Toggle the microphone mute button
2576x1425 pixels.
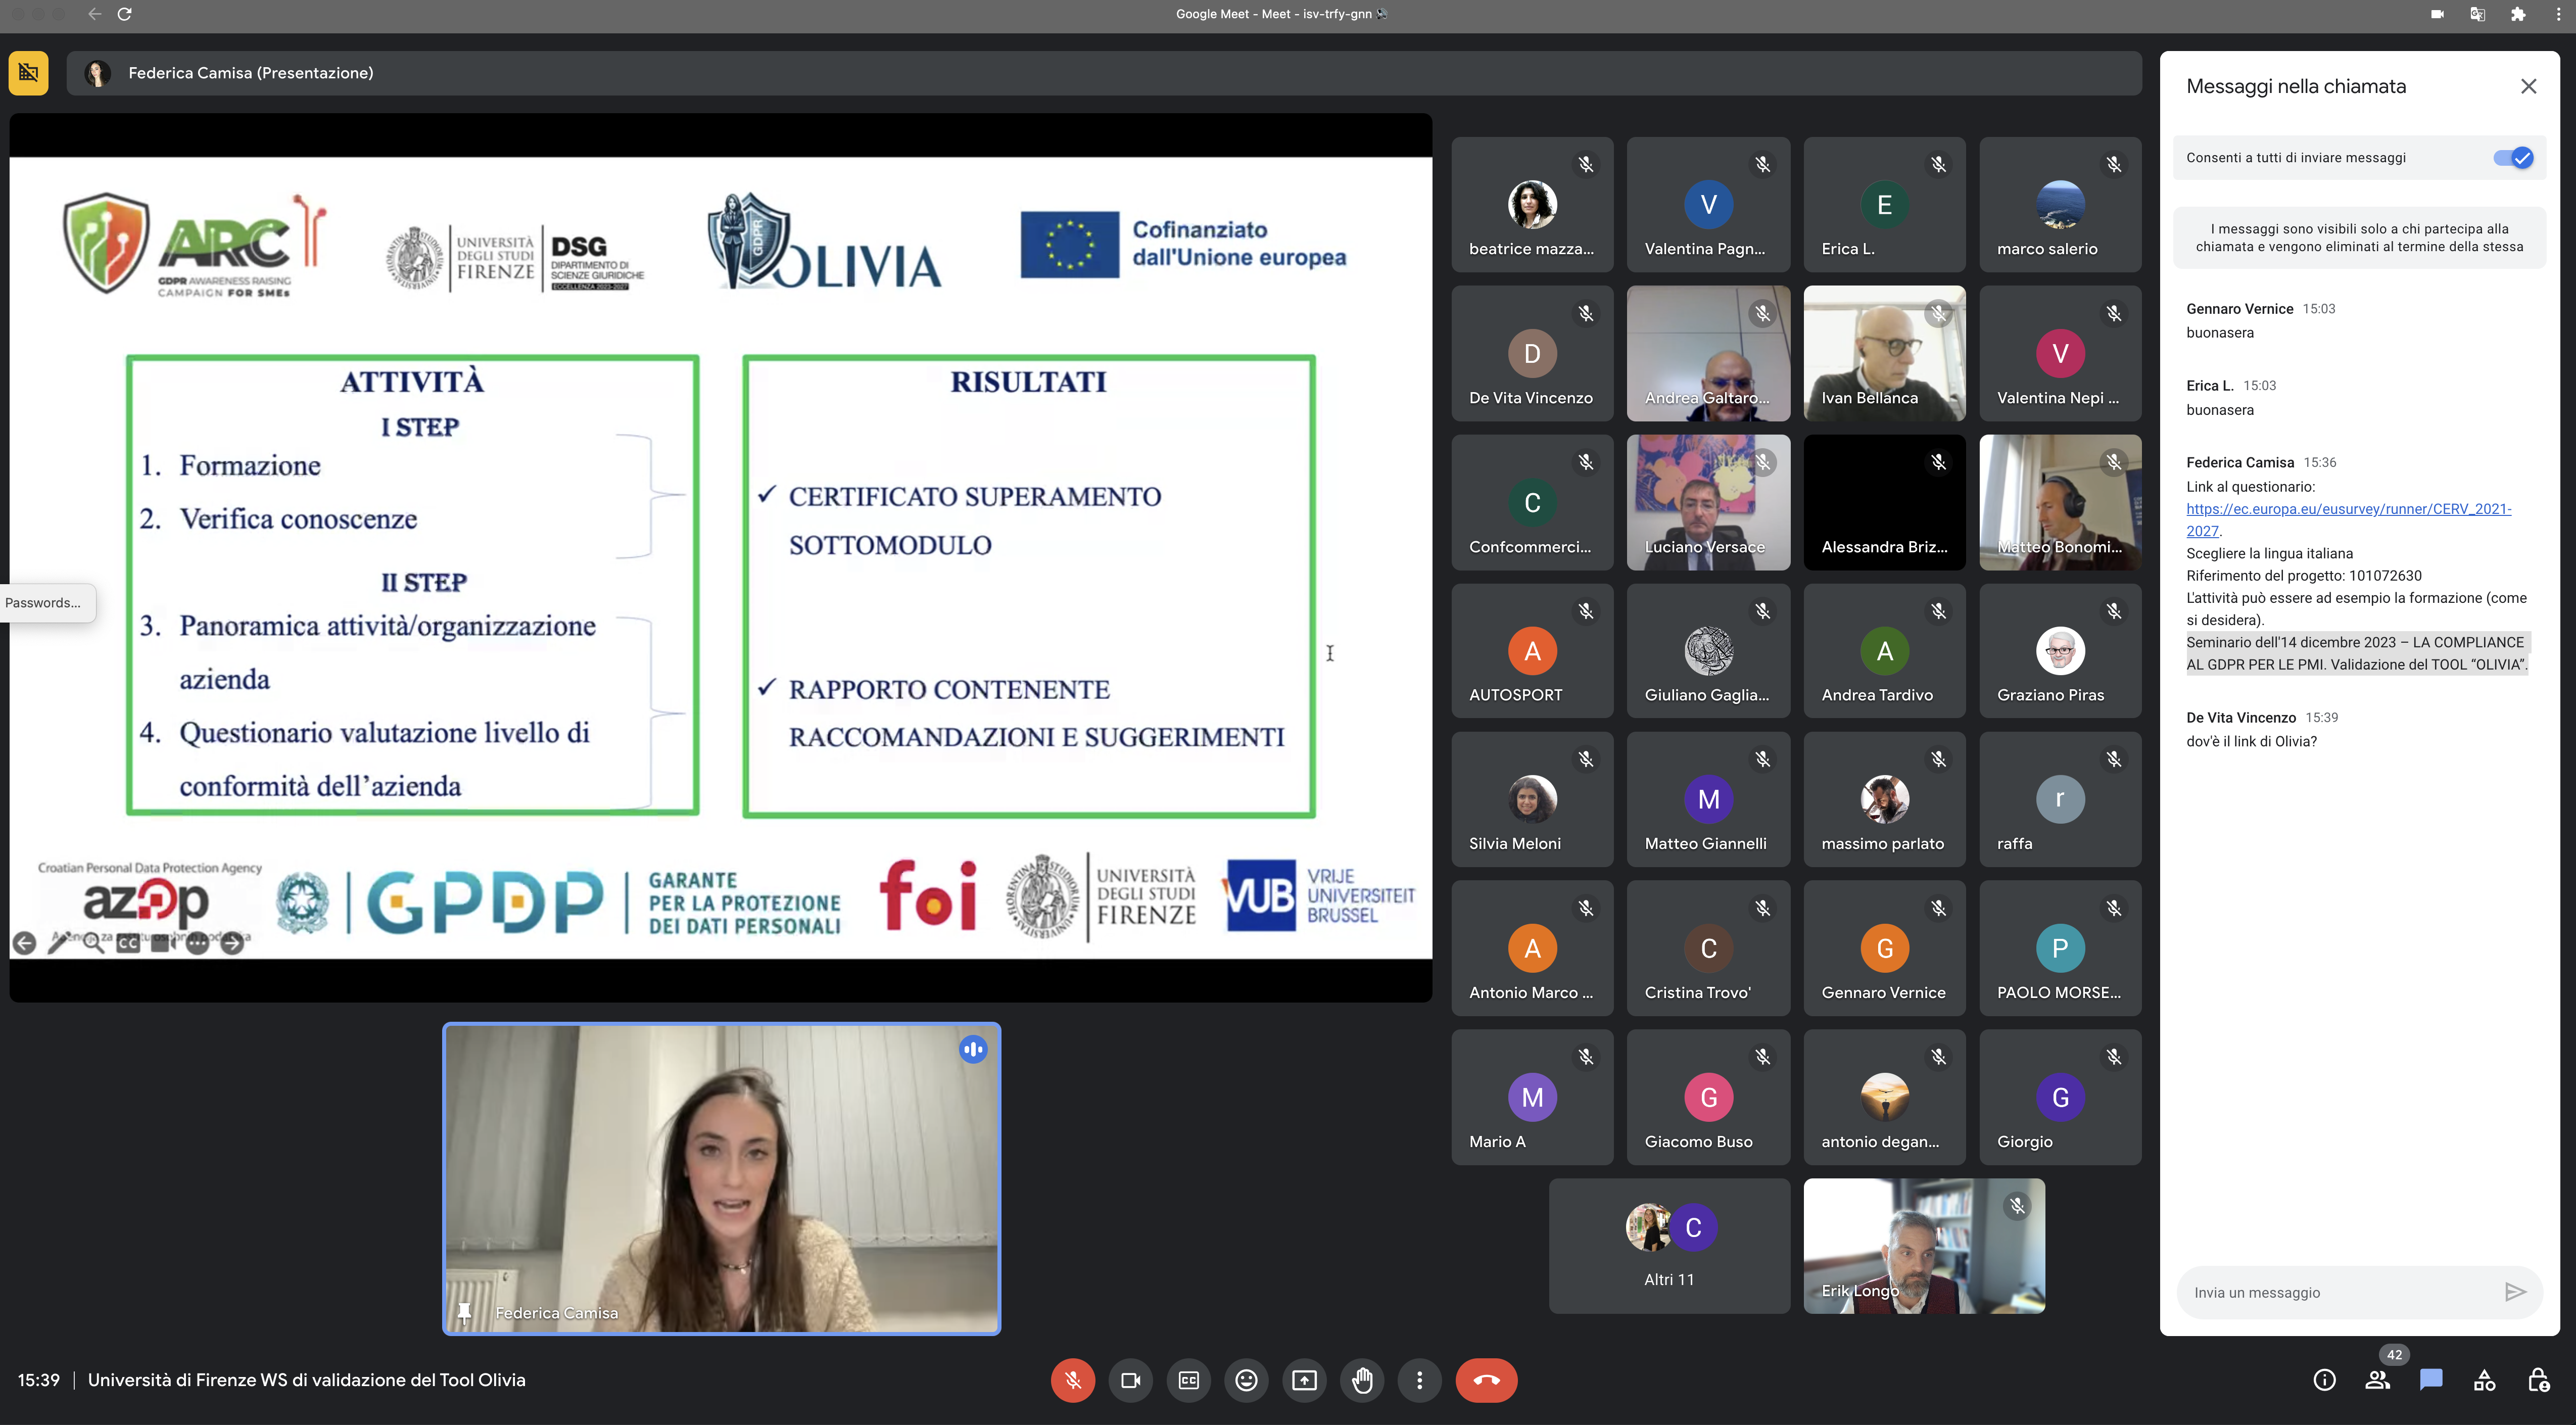1072,1380
